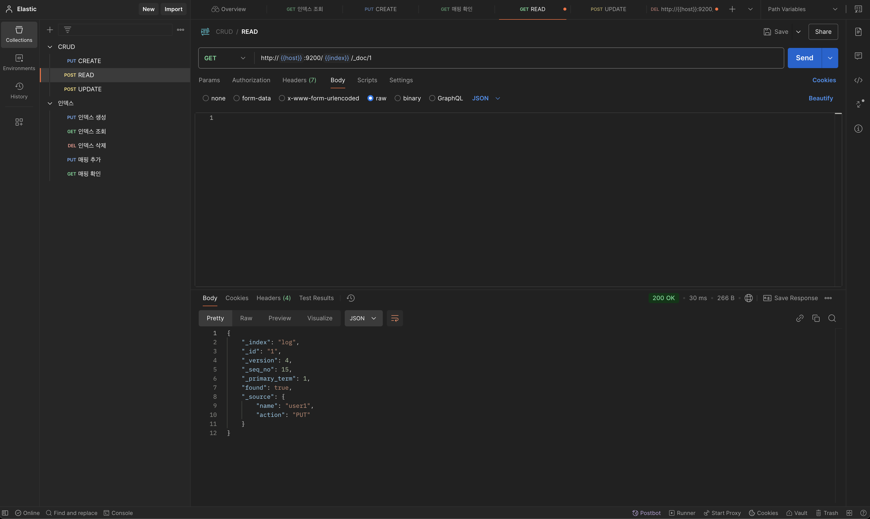This screenshot has height=519, width=870.
Task: Collapse the CRUD collection folder
Action: pyautogui.click(x=50, y=47)
